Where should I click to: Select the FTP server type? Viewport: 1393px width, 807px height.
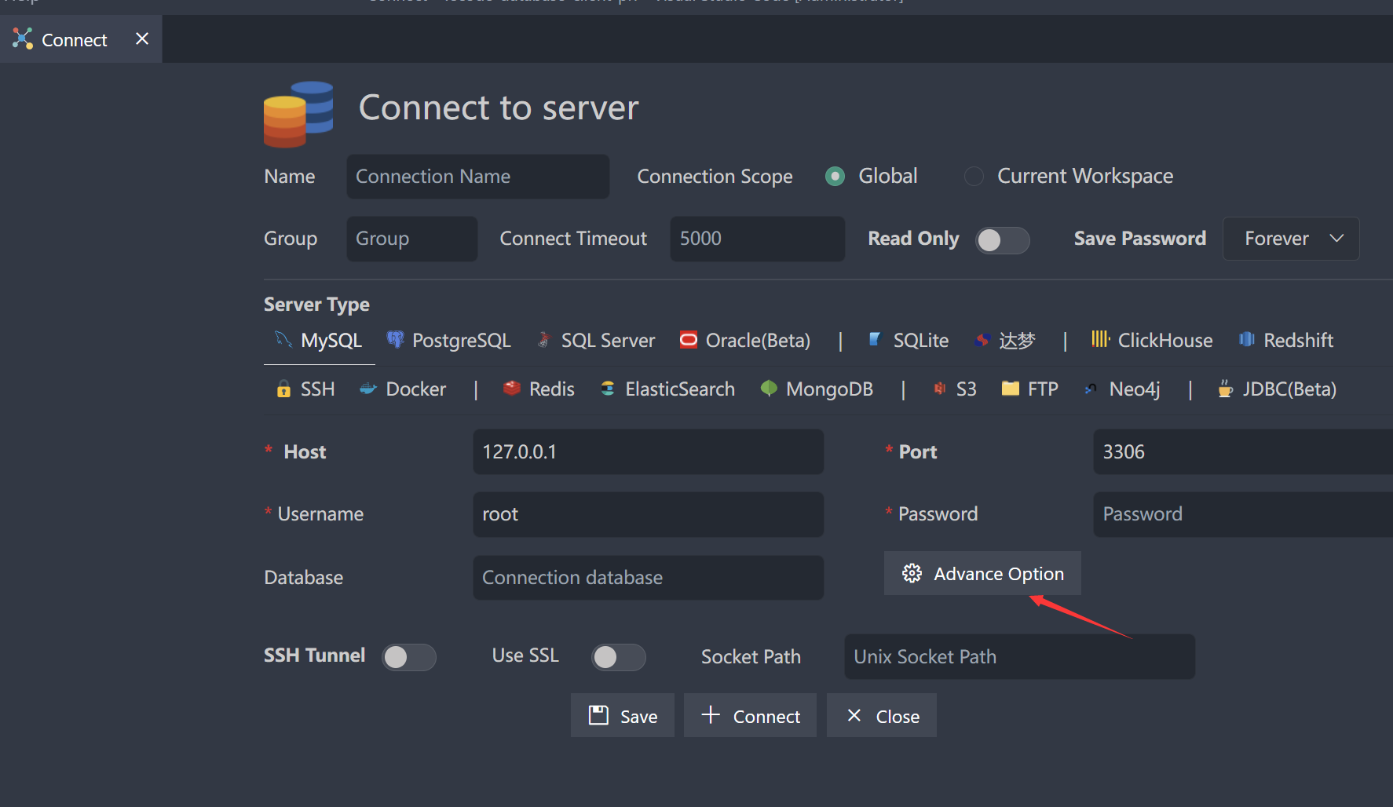coord(1042,389)
